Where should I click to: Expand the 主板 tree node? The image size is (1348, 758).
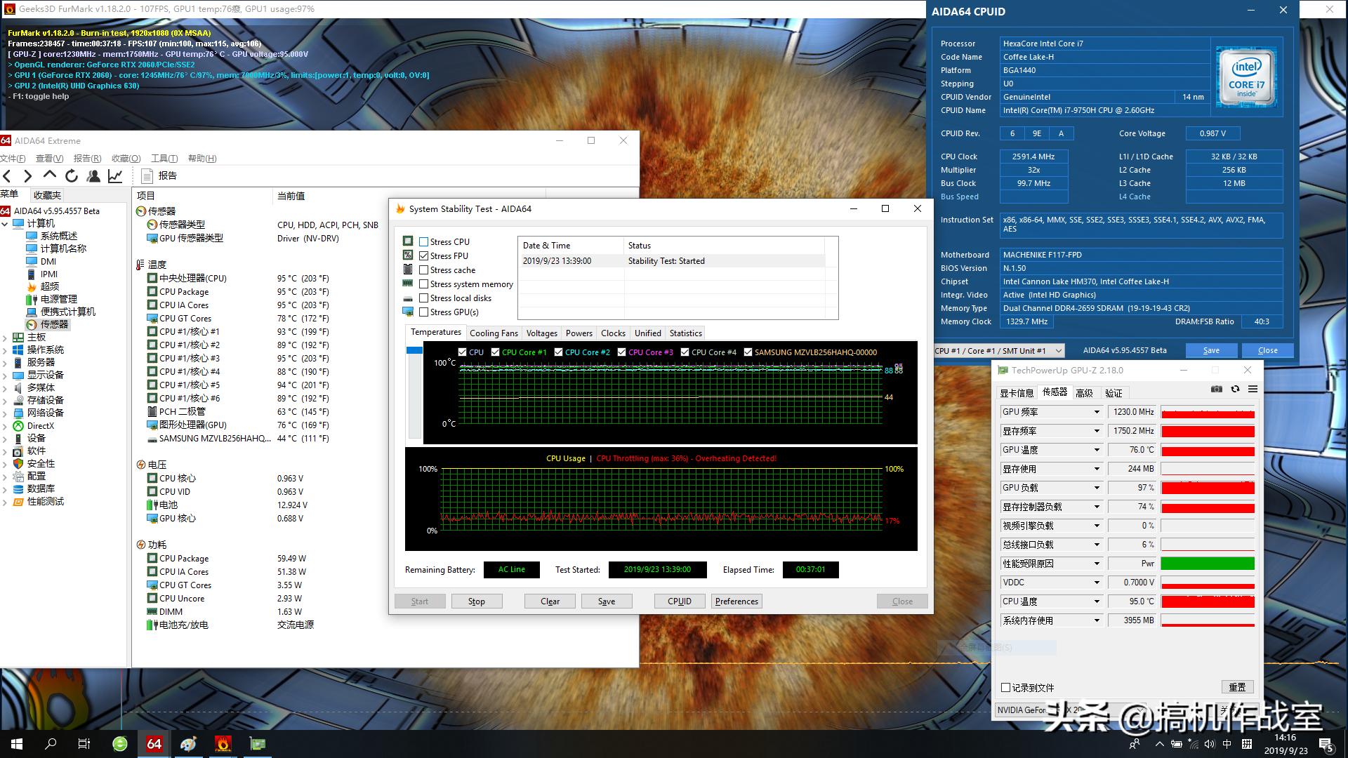6,338
